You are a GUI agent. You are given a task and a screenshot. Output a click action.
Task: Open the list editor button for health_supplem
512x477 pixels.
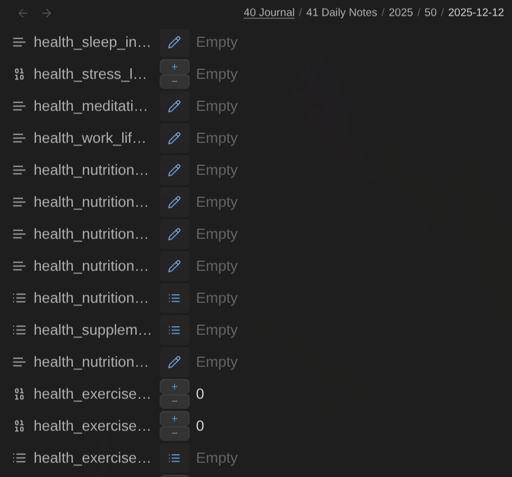point(174,331)
